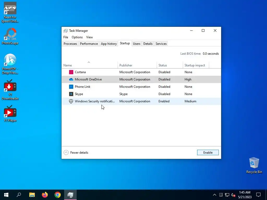
Task: Open File Explorer from the taskbar
Action: [32, 195]
